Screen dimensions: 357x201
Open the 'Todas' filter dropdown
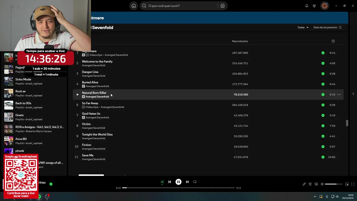[303, 27]
